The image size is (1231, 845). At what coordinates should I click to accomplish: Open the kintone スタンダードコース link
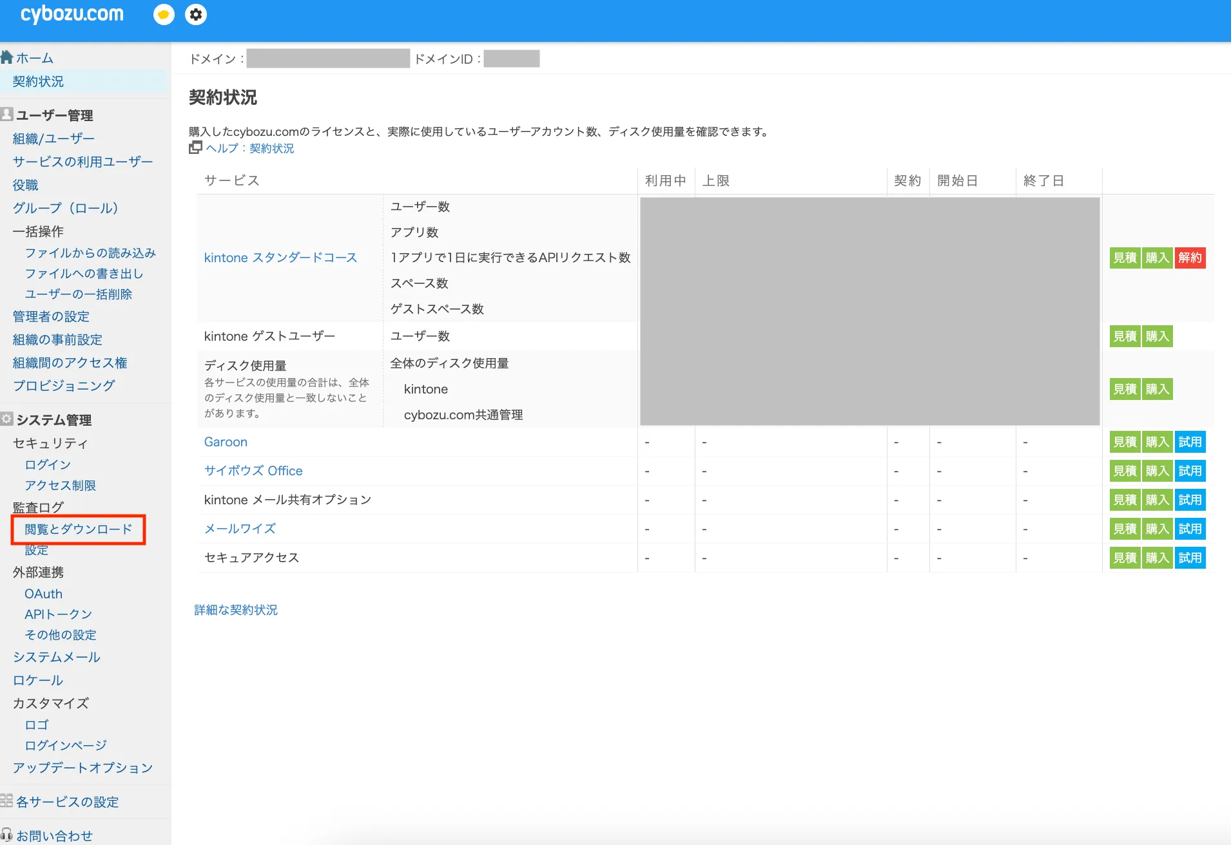pos(280,258)
